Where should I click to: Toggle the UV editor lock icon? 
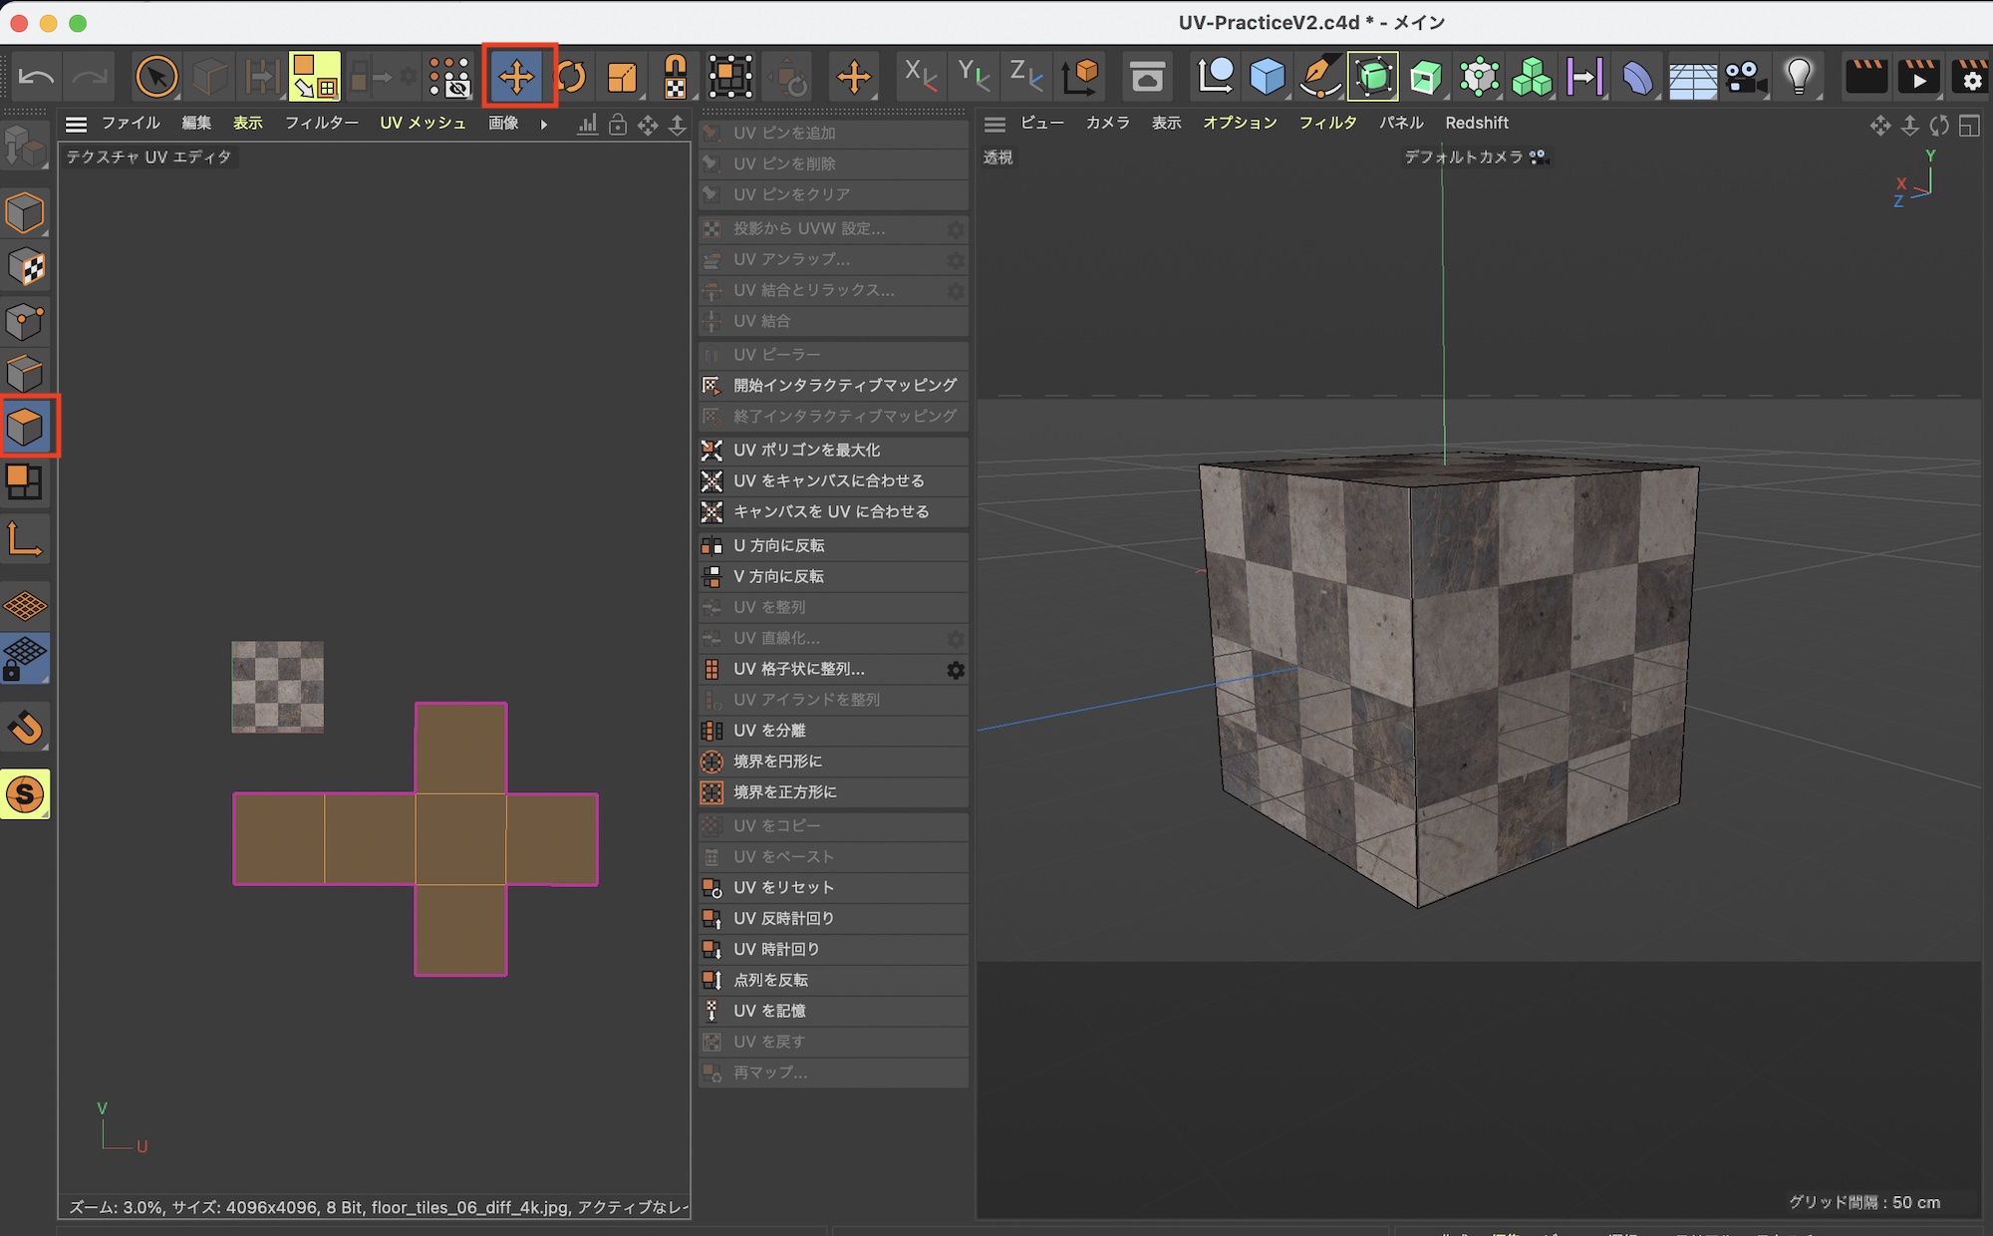point(618,125)
